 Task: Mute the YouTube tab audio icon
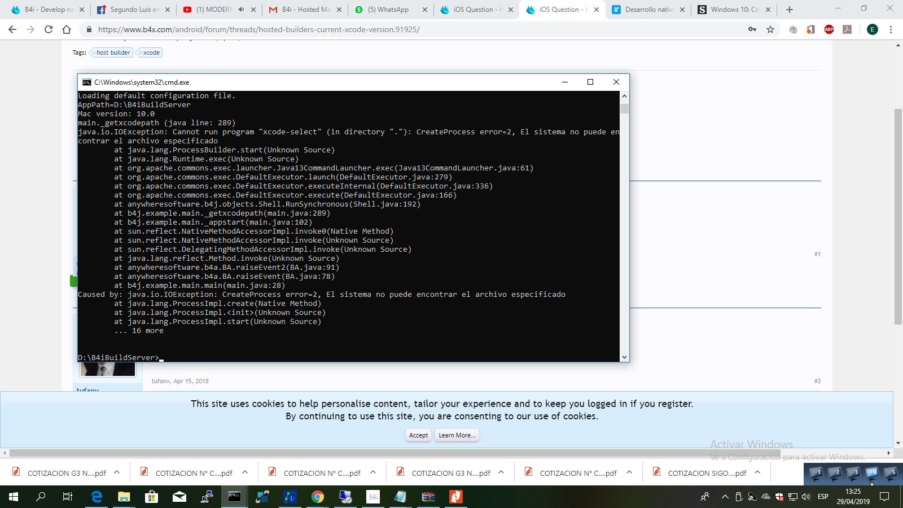tap(242, 10)
